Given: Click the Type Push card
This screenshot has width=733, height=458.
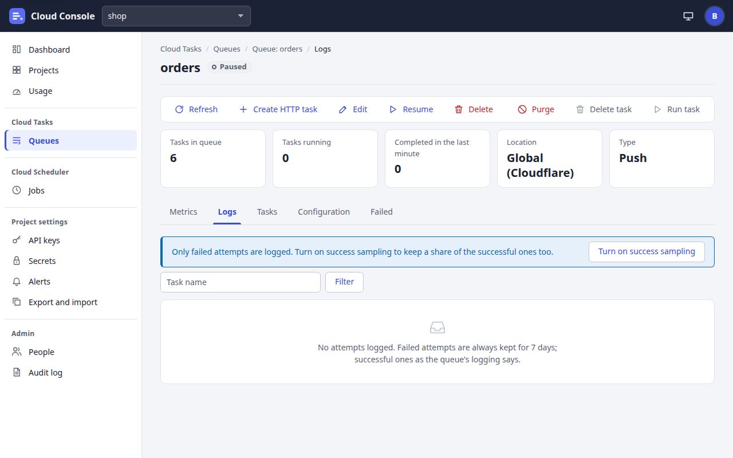Looking at the screenshot, I should (662, 159).
